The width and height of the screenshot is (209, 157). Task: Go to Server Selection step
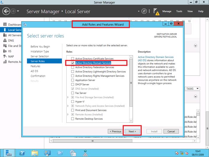tap(40, 56)
